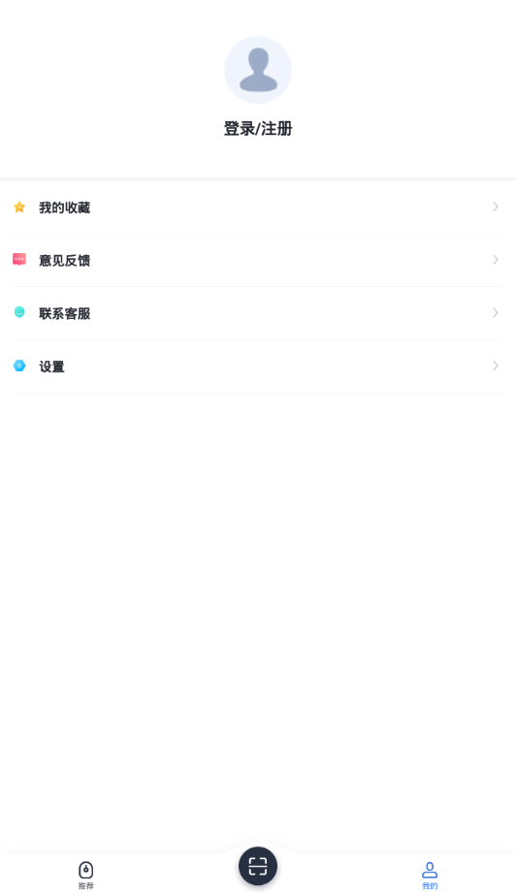
Task: Open the 登录/注册 login link
Action: 258,129
